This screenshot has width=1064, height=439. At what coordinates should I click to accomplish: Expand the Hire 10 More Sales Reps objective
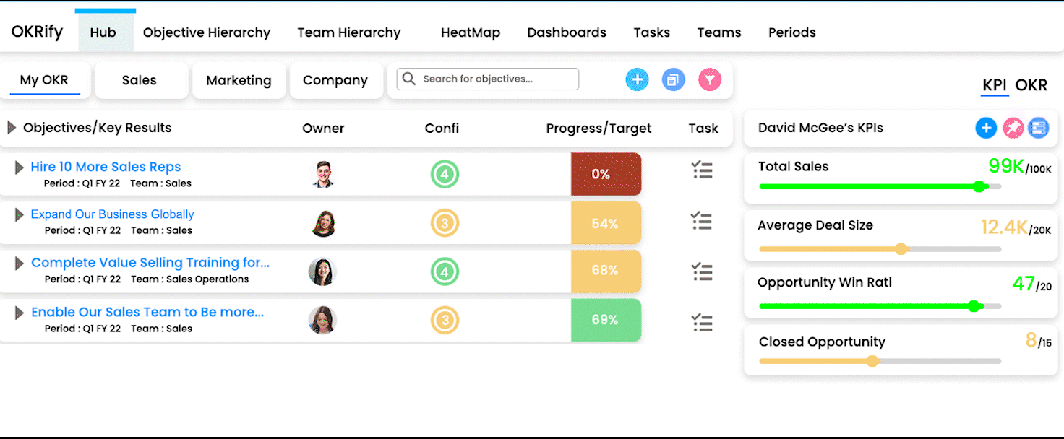[x=20, y=168]
